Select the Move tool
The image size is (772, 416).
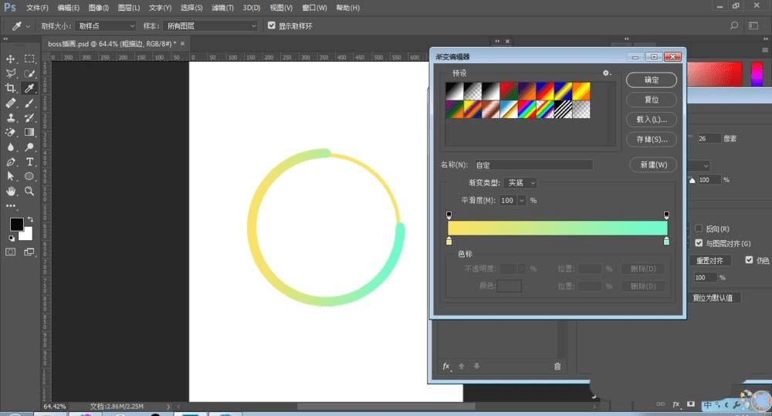click(x=11, y=59)
